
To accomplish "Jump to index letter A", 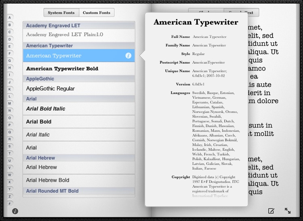I will [x=10, y=18].
